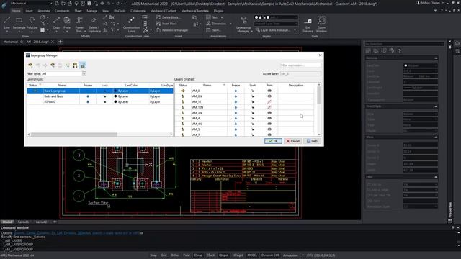461x259 pixels.
Task: Click the print icon for layer AM_0
Action: pyautogui.click(x=269, y=91)
